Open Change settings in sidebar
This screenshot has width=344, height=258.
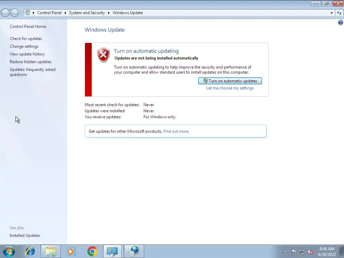[x=24, y=46]
